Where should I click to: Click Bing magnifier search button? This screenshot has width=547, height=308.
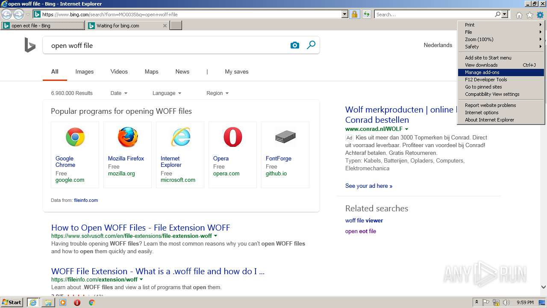click(x=311, y=45)
